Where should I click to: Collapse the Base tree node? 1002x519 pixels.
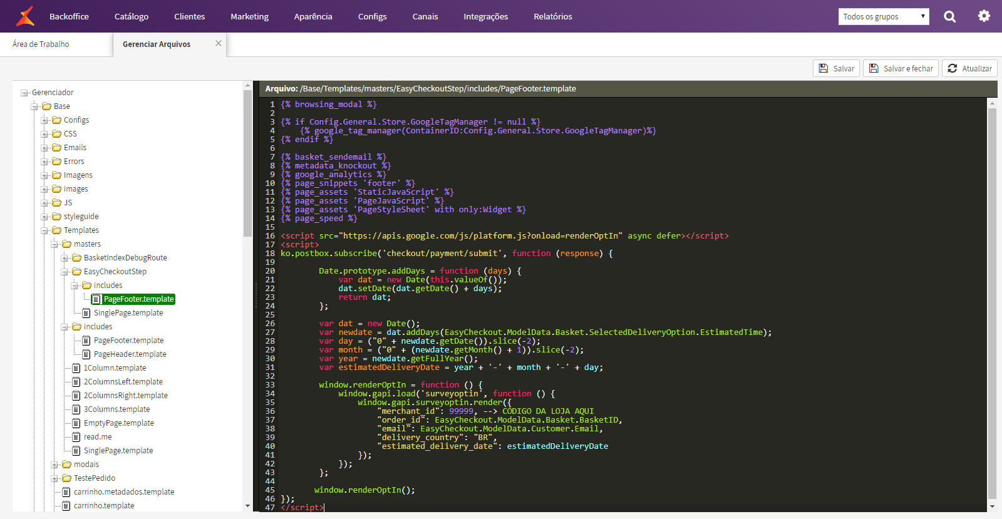[35, 107]
